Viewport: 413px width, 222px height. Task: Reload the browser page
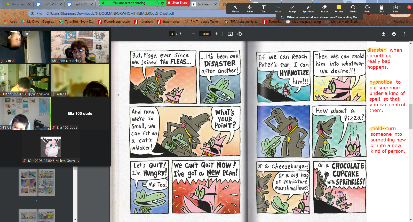pos(22,13)
